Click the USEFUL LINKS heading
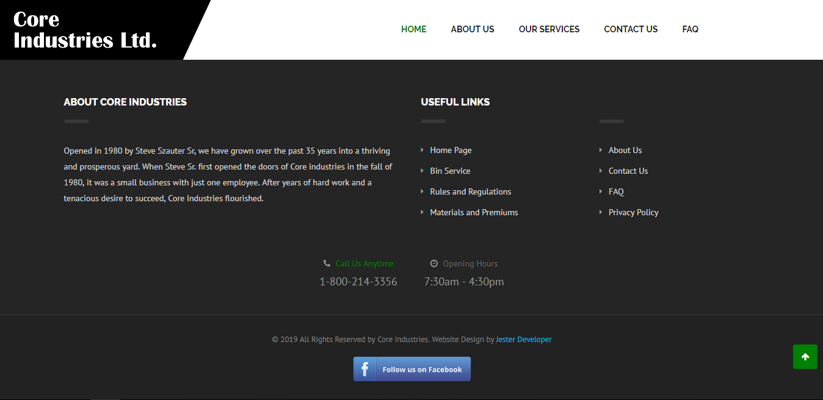The width and height of the screenshot is (823, 400). coord(455,102)
